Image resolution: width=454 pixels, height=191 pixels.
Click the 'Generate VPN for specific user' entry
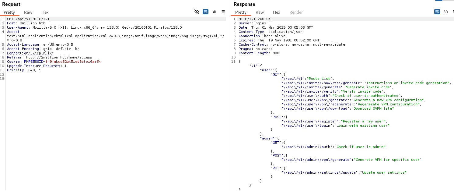point(351,160)
